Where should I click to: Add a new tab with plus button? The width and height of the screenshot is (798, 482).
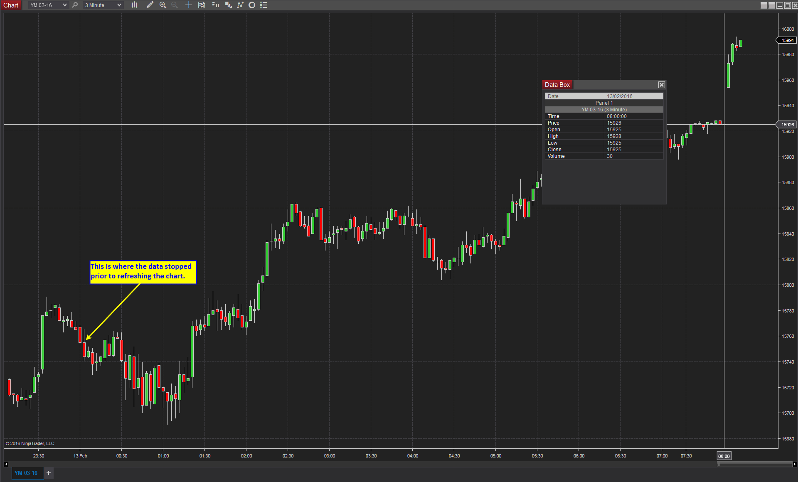click(x=49, y=473)
